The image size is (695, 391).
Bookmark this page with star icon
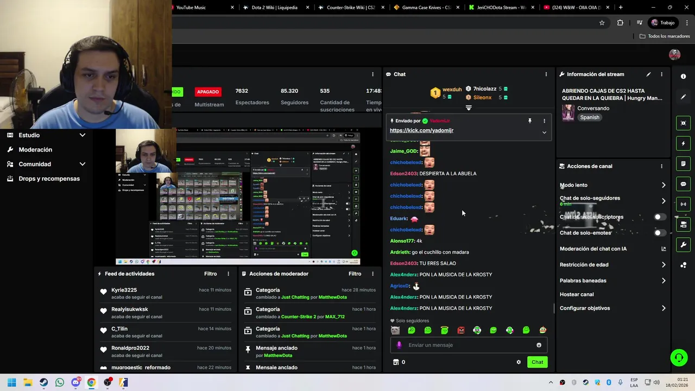pyautogui.click(x=602, y=23)
